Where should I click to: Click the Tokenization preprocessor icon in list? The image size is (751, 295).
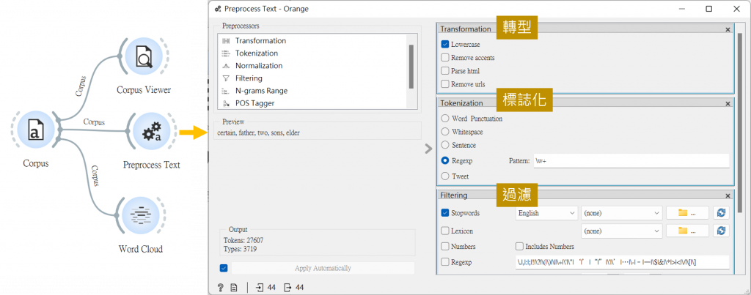[226, 53]
